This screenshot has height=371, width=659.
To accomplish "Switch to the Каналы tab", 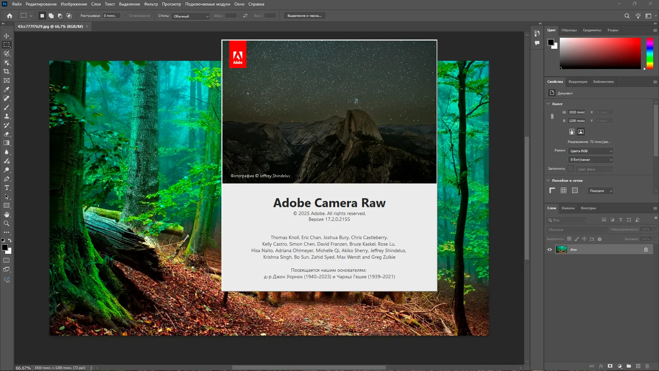I will 568,208.
